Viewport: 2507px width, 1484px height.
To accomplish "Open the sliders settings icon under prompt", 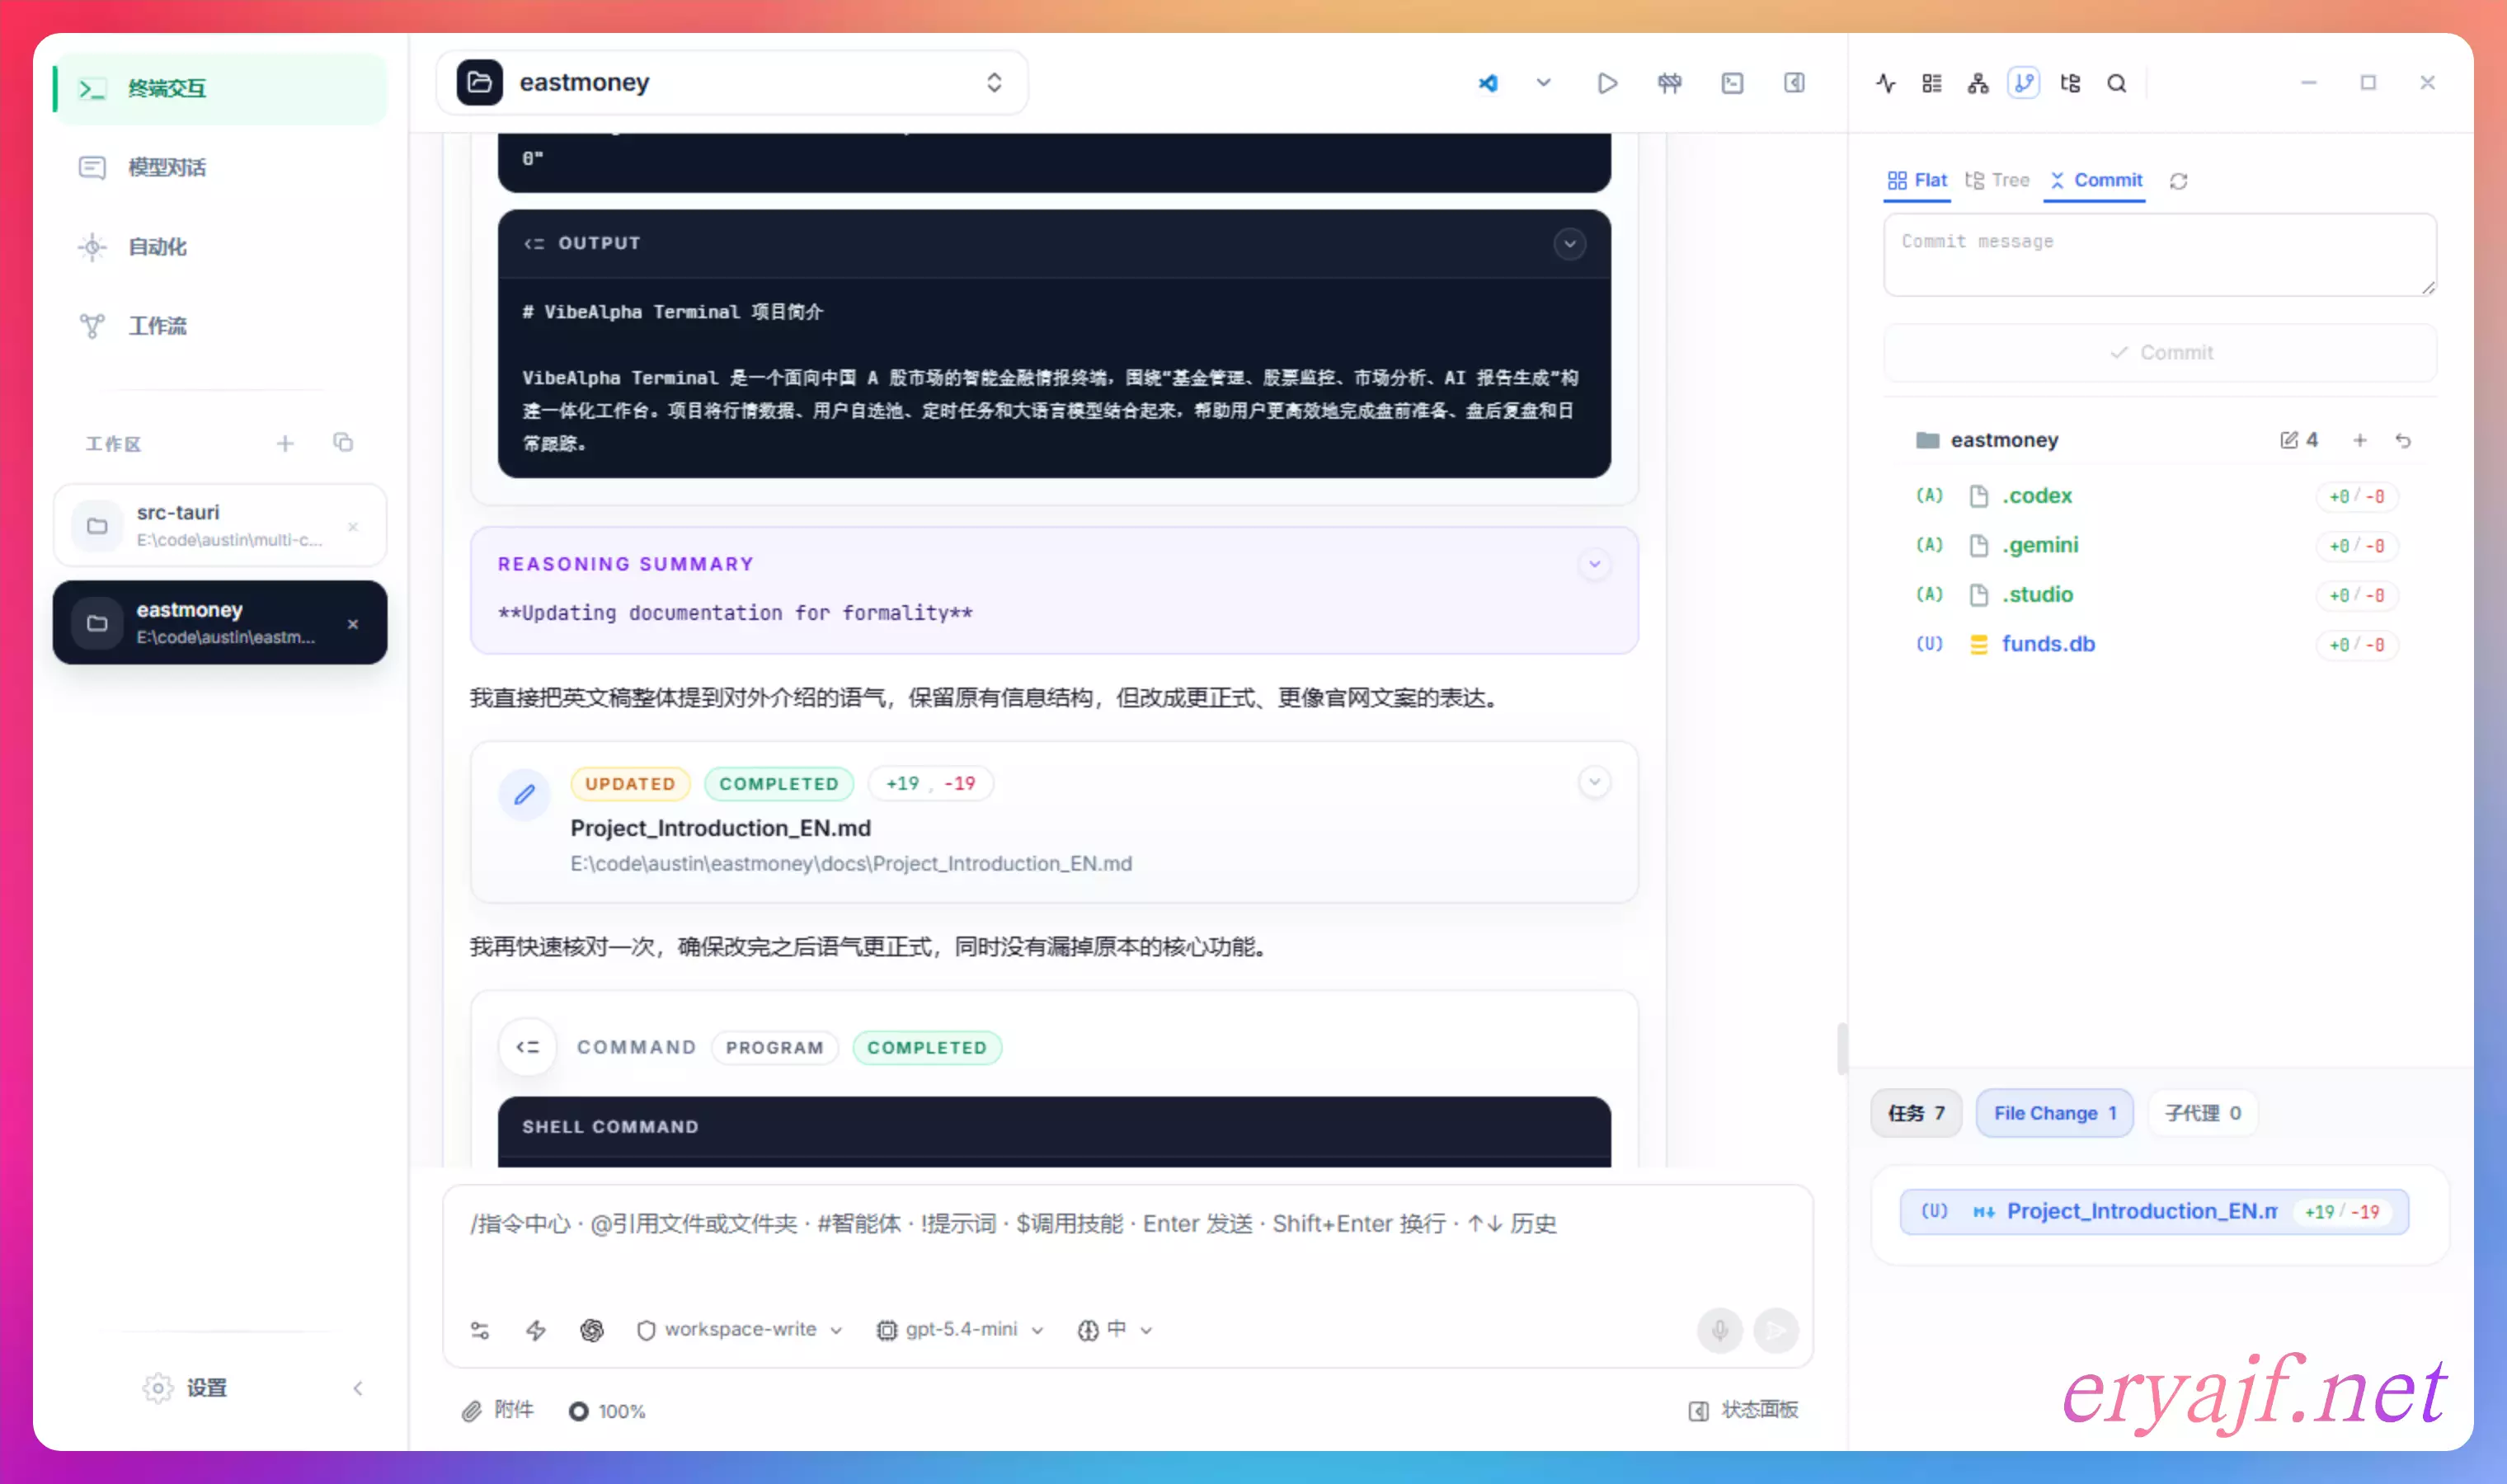I will 480,1330.
